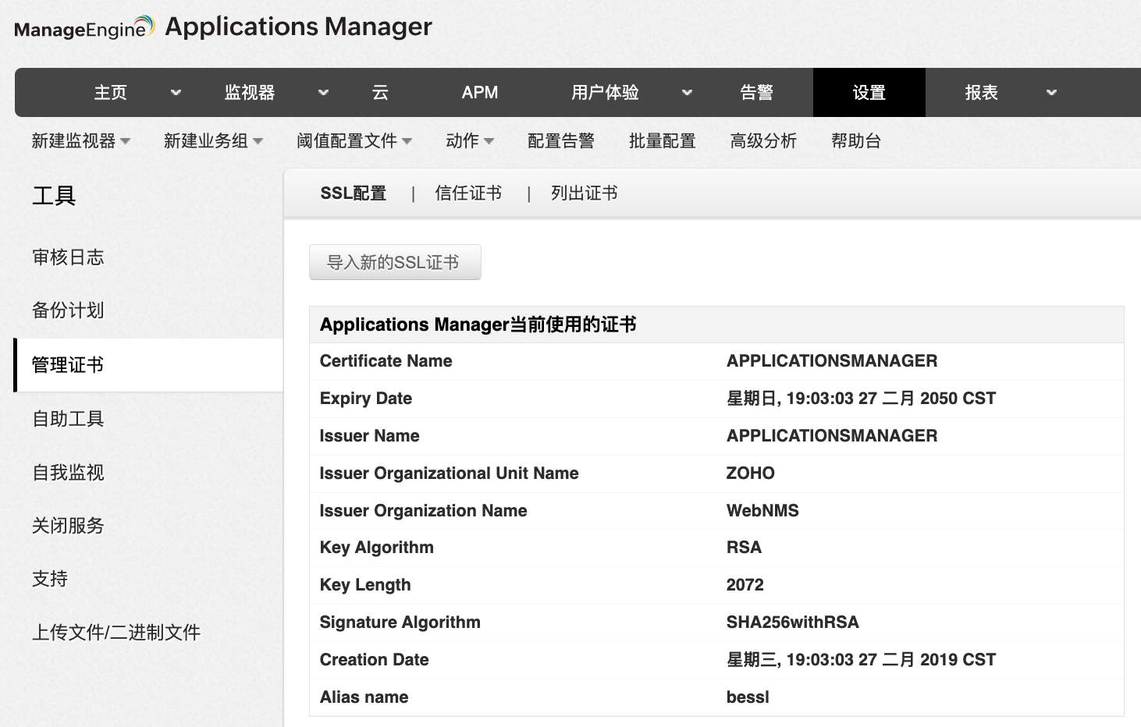The image size is (1141, 727).
Task: Open the 新建监视器 dropdown menu
Action: coord(80,141)
